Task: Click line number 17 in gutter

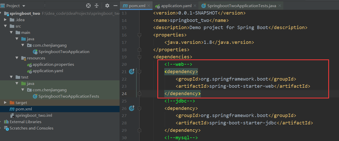Action: (x=124, y=42)
